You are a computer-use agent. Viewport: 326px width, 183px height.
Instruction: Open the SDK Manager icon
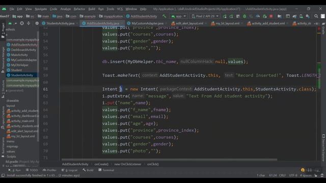[x=308, y=16]
